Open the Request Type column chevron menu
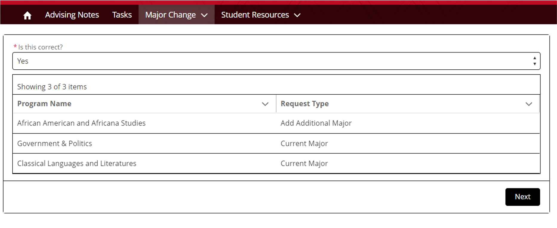557x228 pixels. click(529, 104)
